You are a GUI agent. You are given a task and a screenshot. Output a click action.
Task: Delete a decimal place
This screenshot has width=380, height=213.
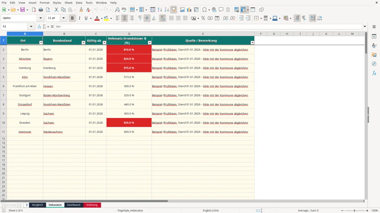coord(232,18)
